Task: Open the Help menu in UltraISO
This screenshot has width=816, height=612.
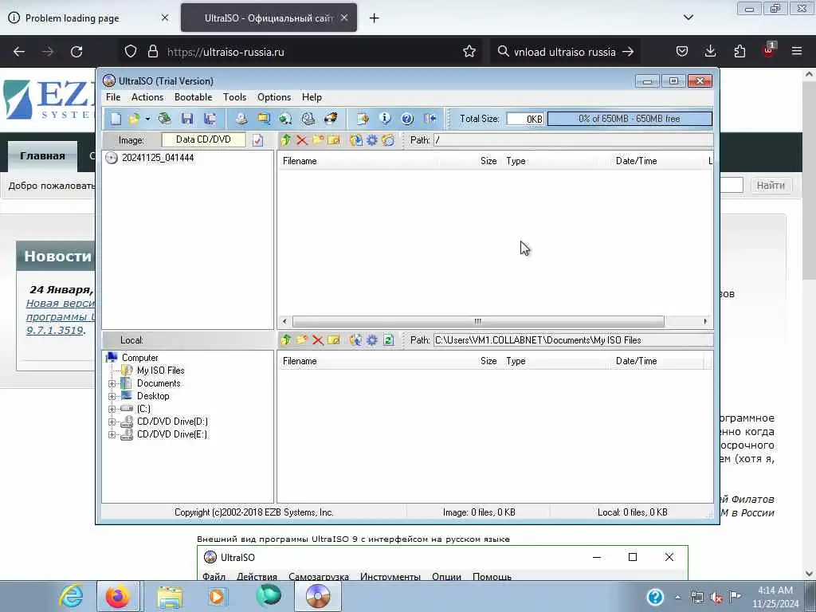Action: point(312,97)
